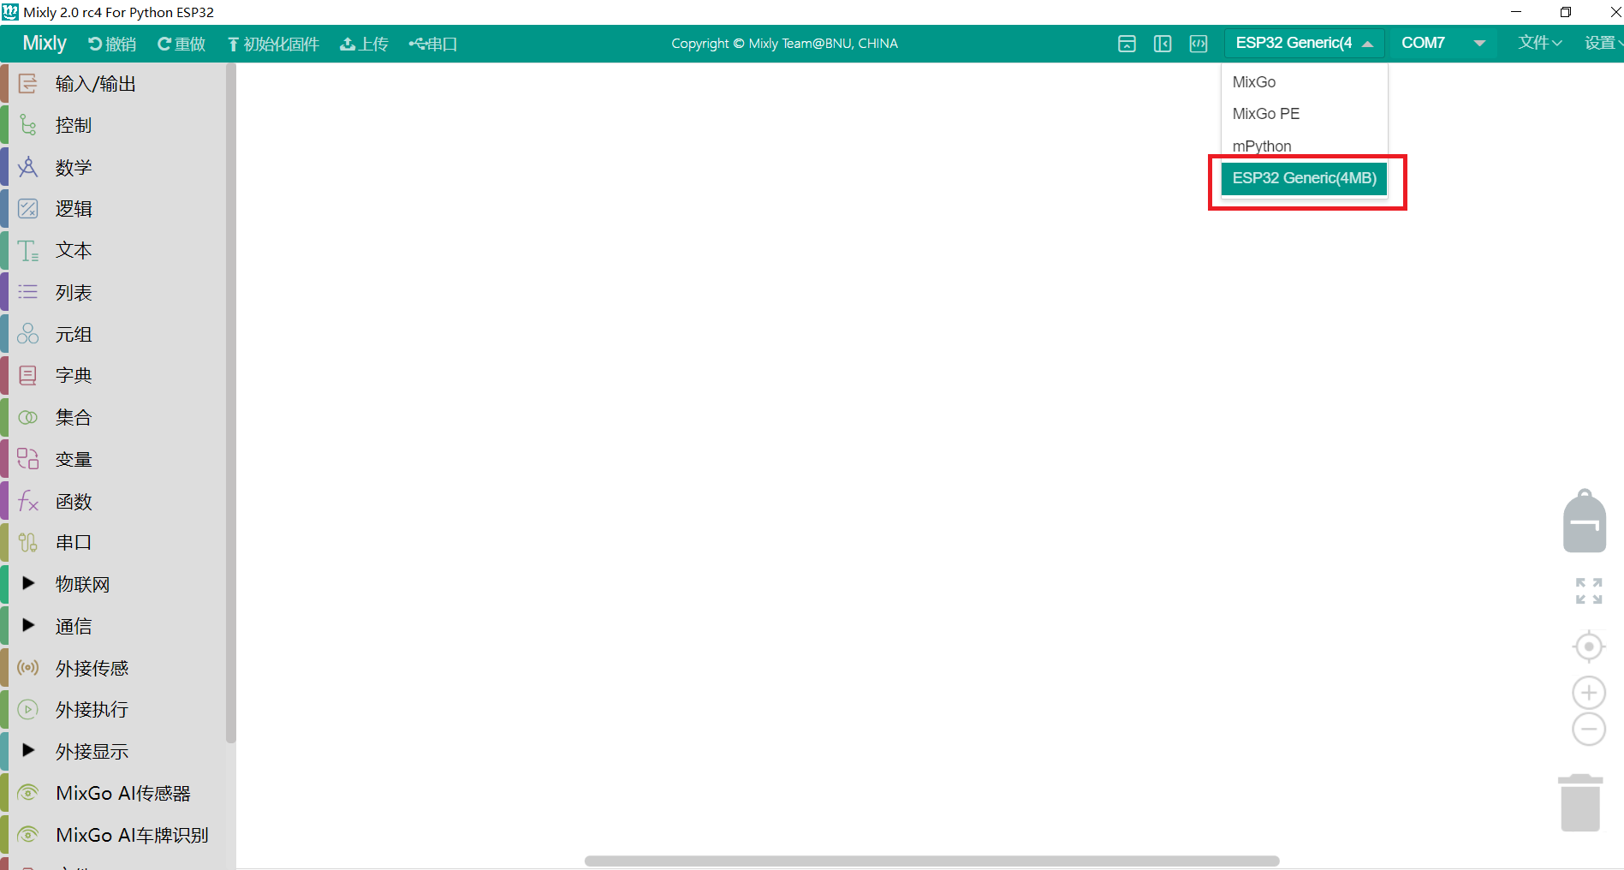Click the trash can icon
Viewport: 1624px width, 870px height.
tap(1580, 802)
